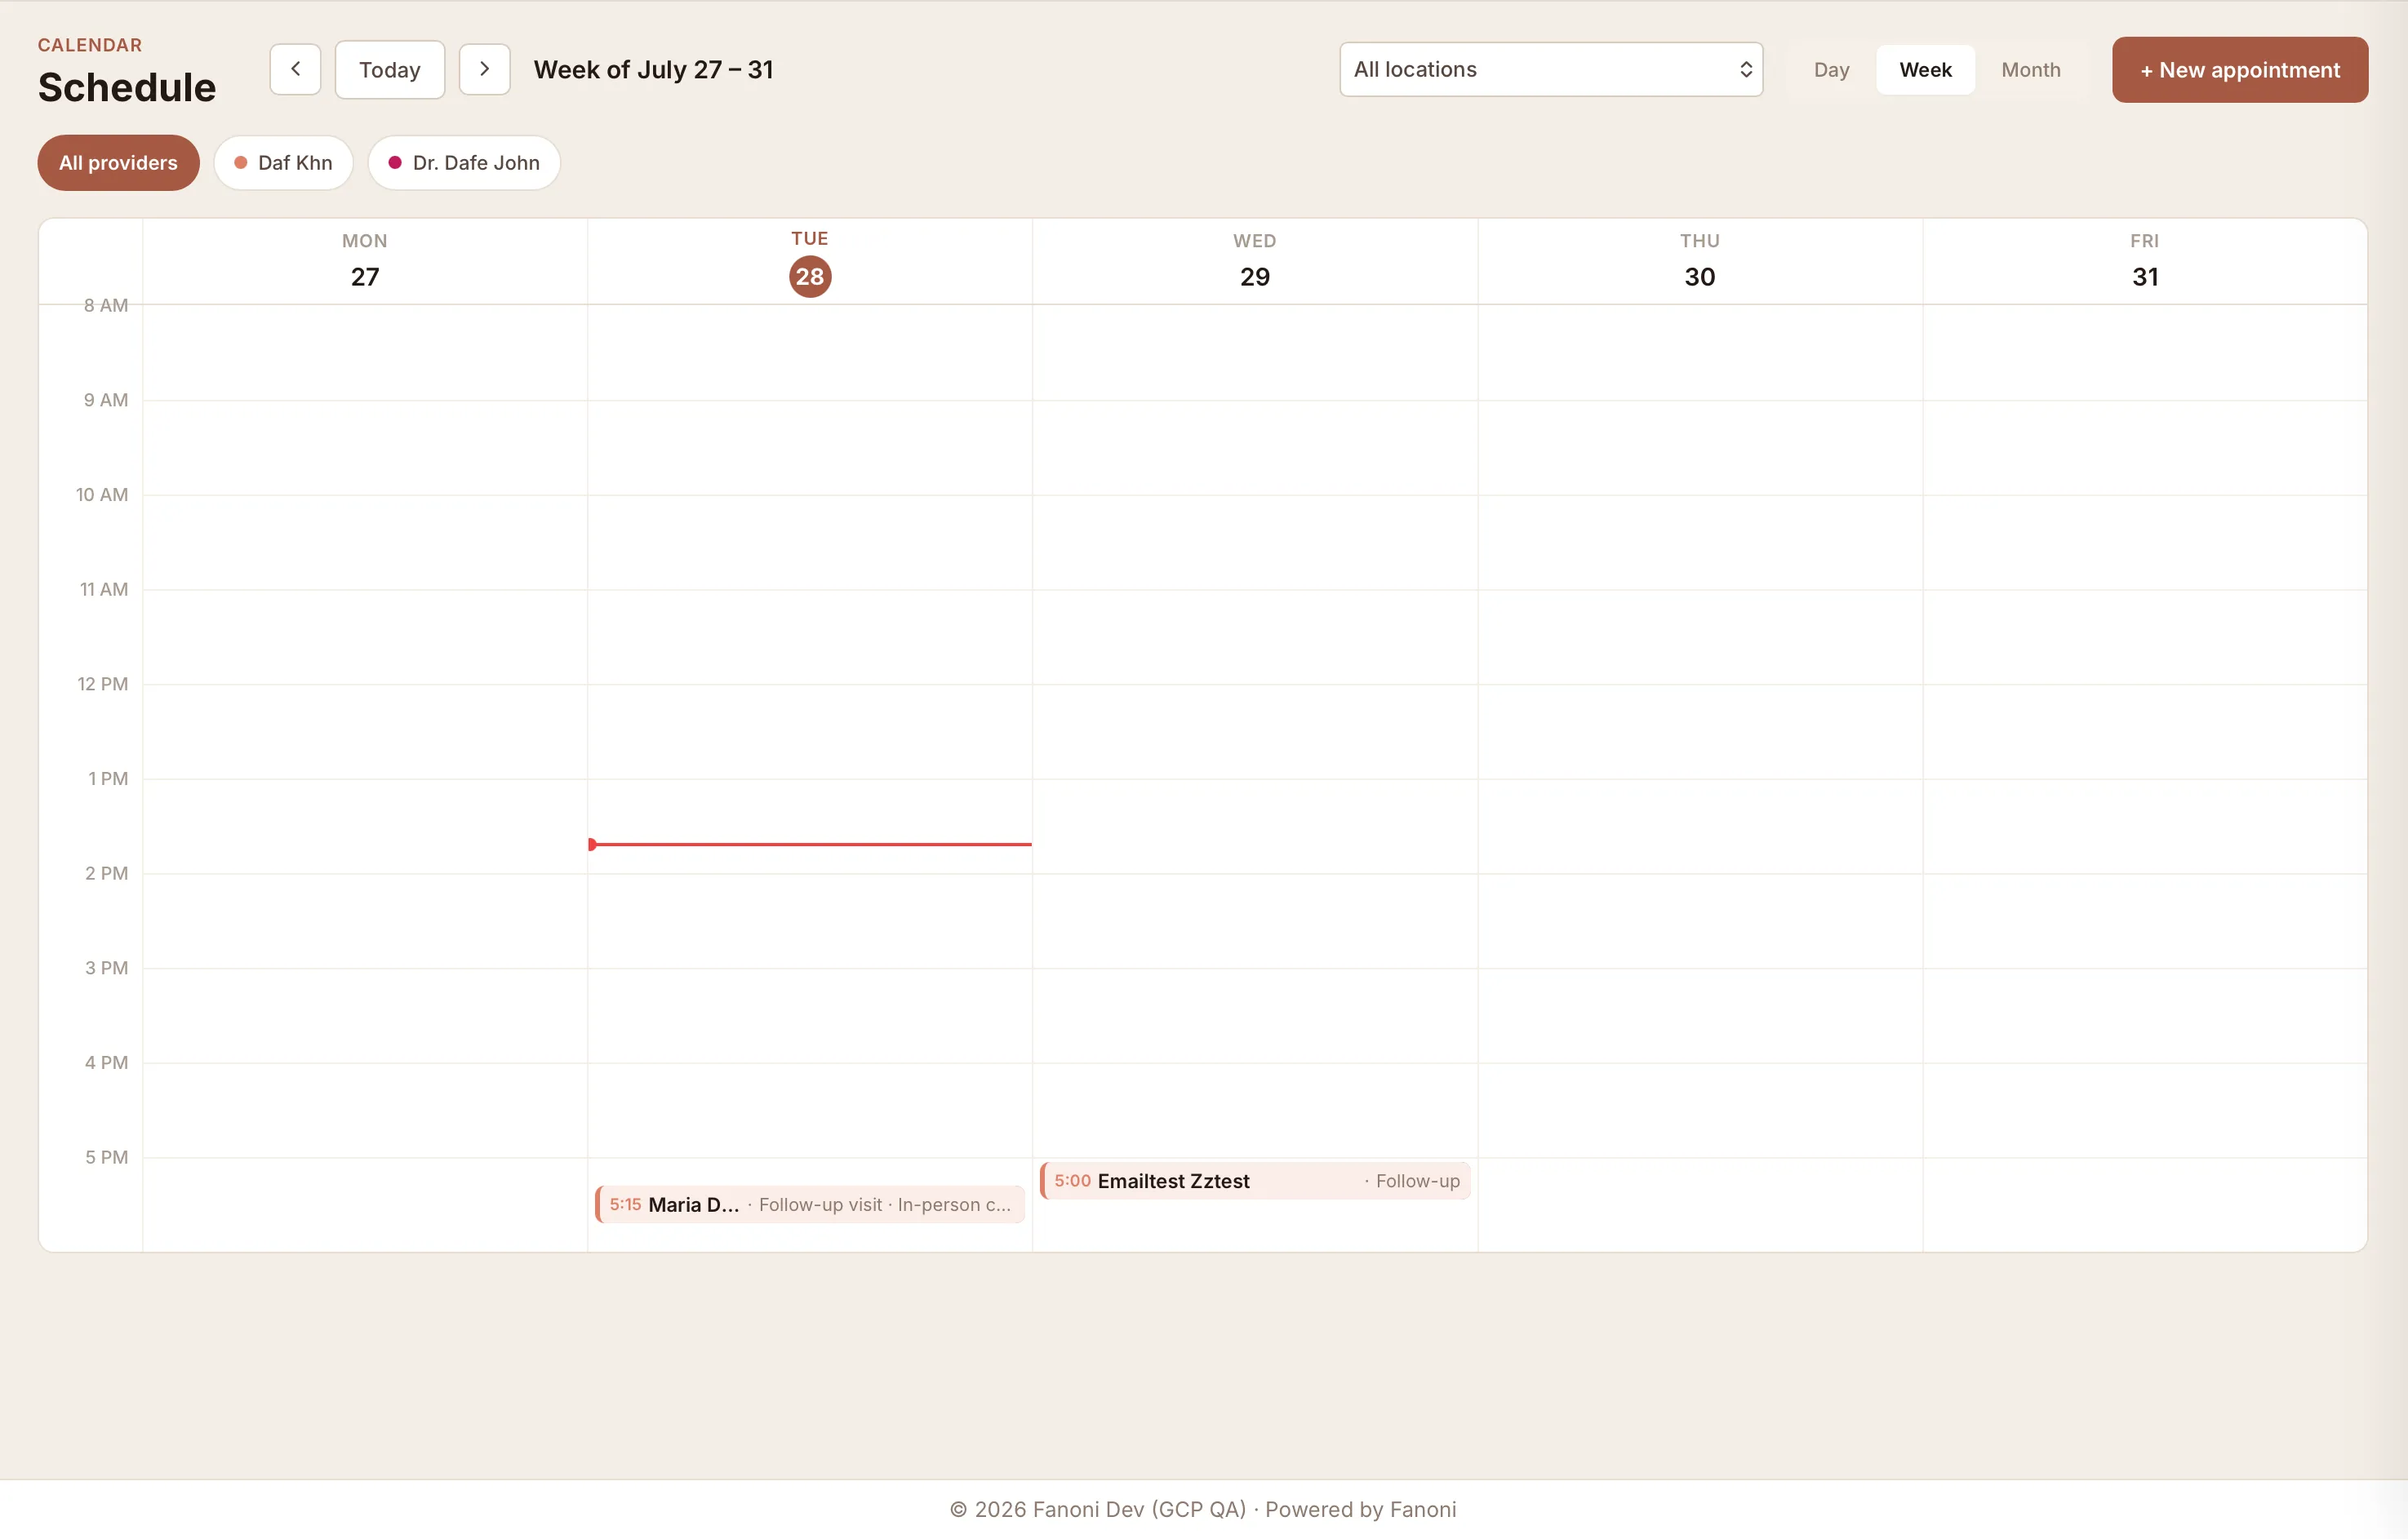This screenshot has width=2408, height=1539.
Task: Click the 5 PM time label
Action: [x=106, y=1158]
